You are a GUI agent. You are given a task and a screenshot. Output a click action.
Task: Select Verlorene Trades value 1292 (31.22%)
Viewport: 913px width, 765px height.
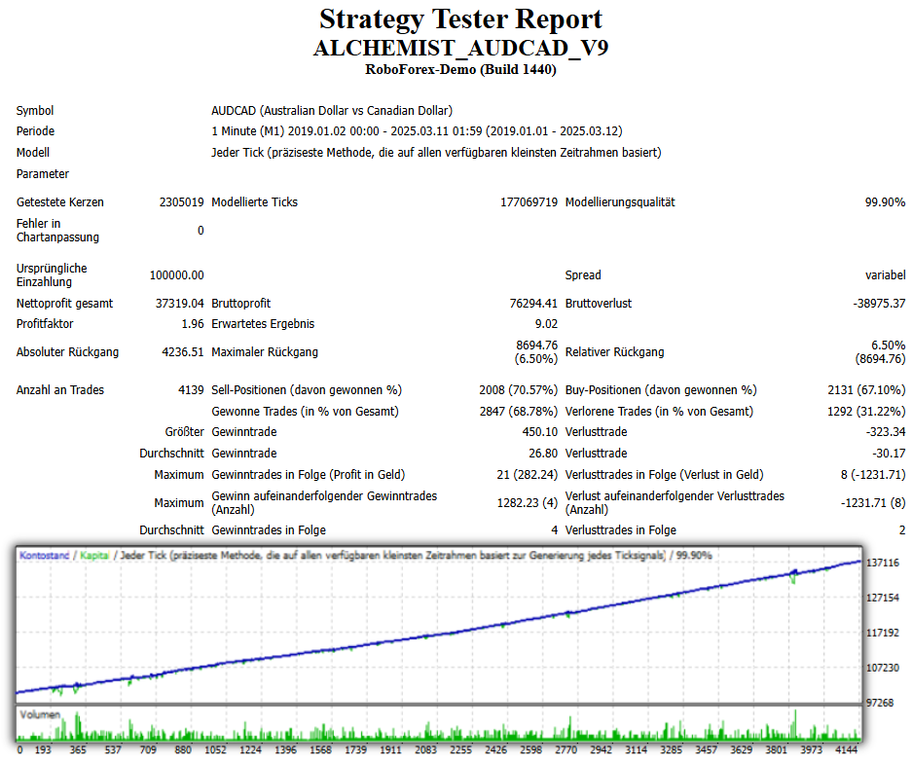click(866, 412)
